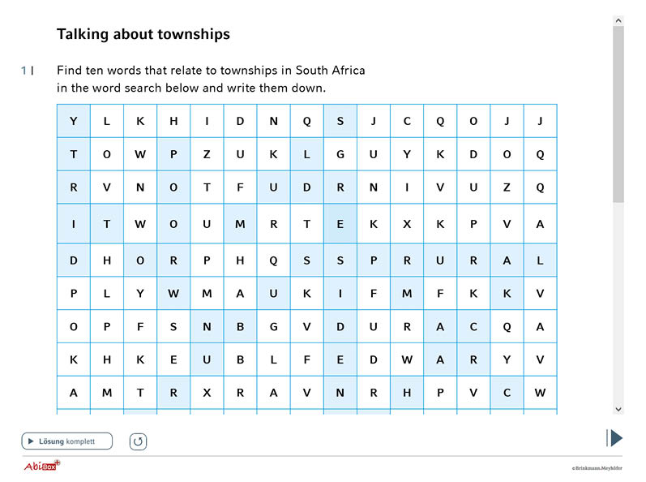646x482 pixels.
Task: Click the 'Lösung komplett' button
Action: [x=66, y=441]
